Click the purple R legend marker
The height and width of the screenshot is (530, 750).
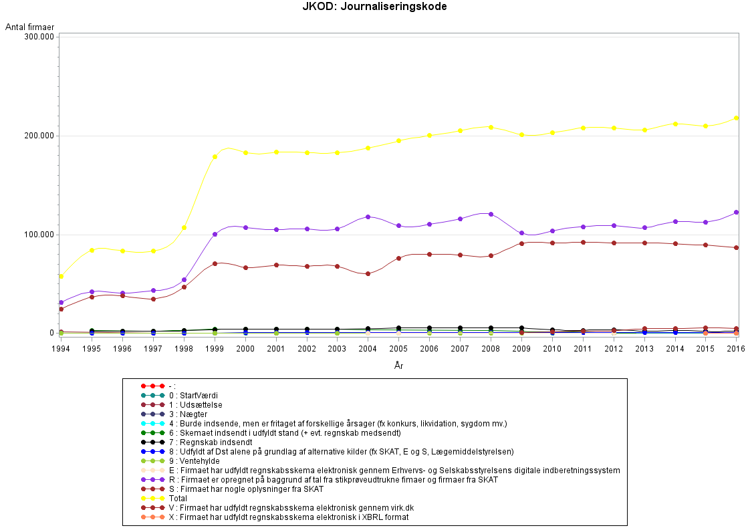click(x=152, y=479)
